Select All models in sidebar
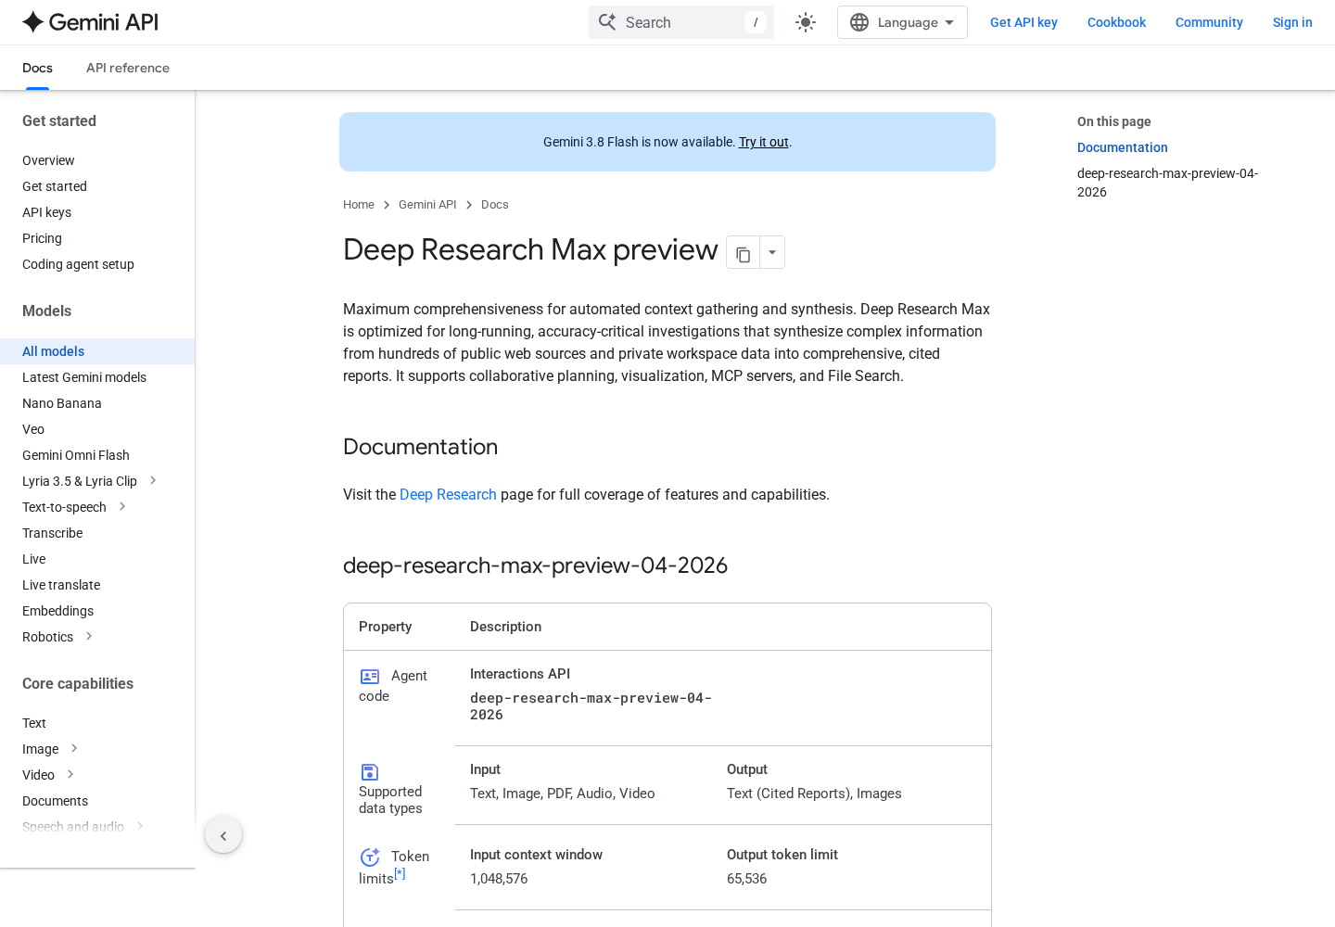The width and height of the screenshot is (1335, 927). pos(97,351)
